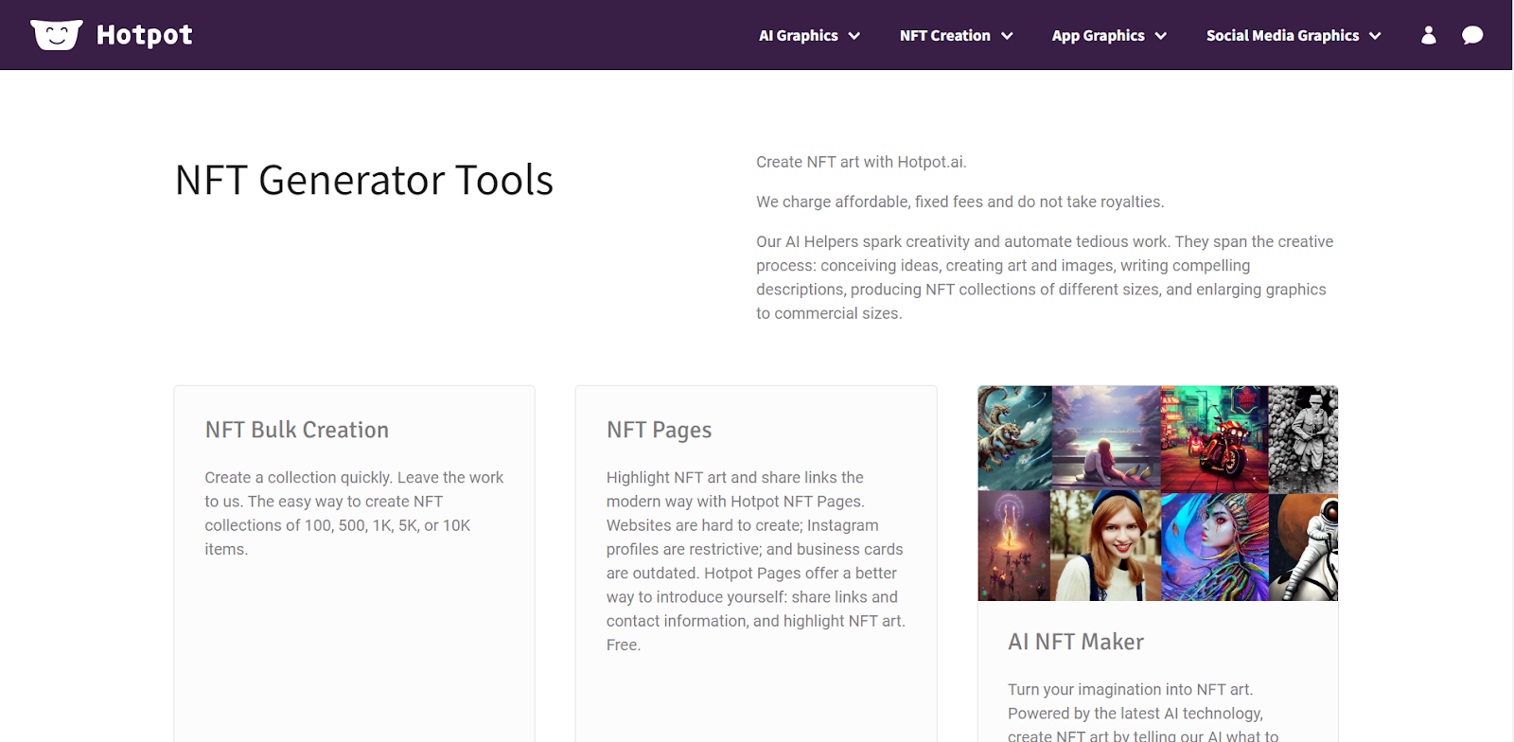Click the 'Create NFT art with Hotpot.ai.' text

tap(861, 162)
